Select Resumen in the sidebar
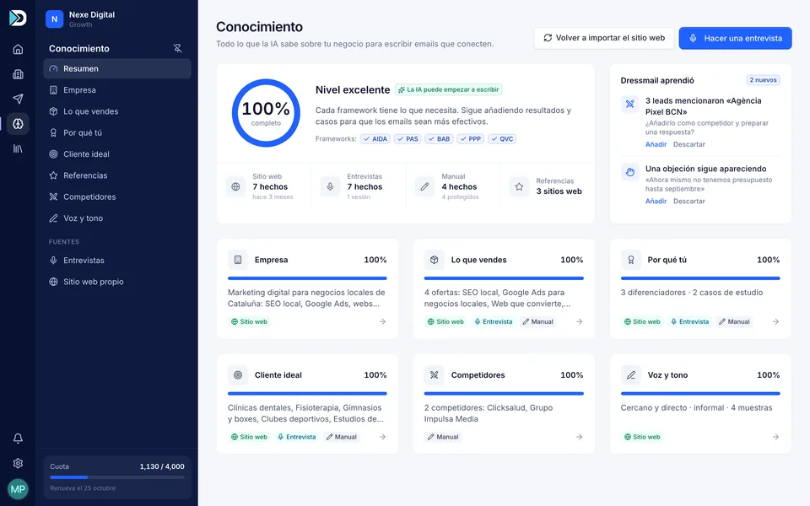The image size is (810, 506). pos(117,68)
